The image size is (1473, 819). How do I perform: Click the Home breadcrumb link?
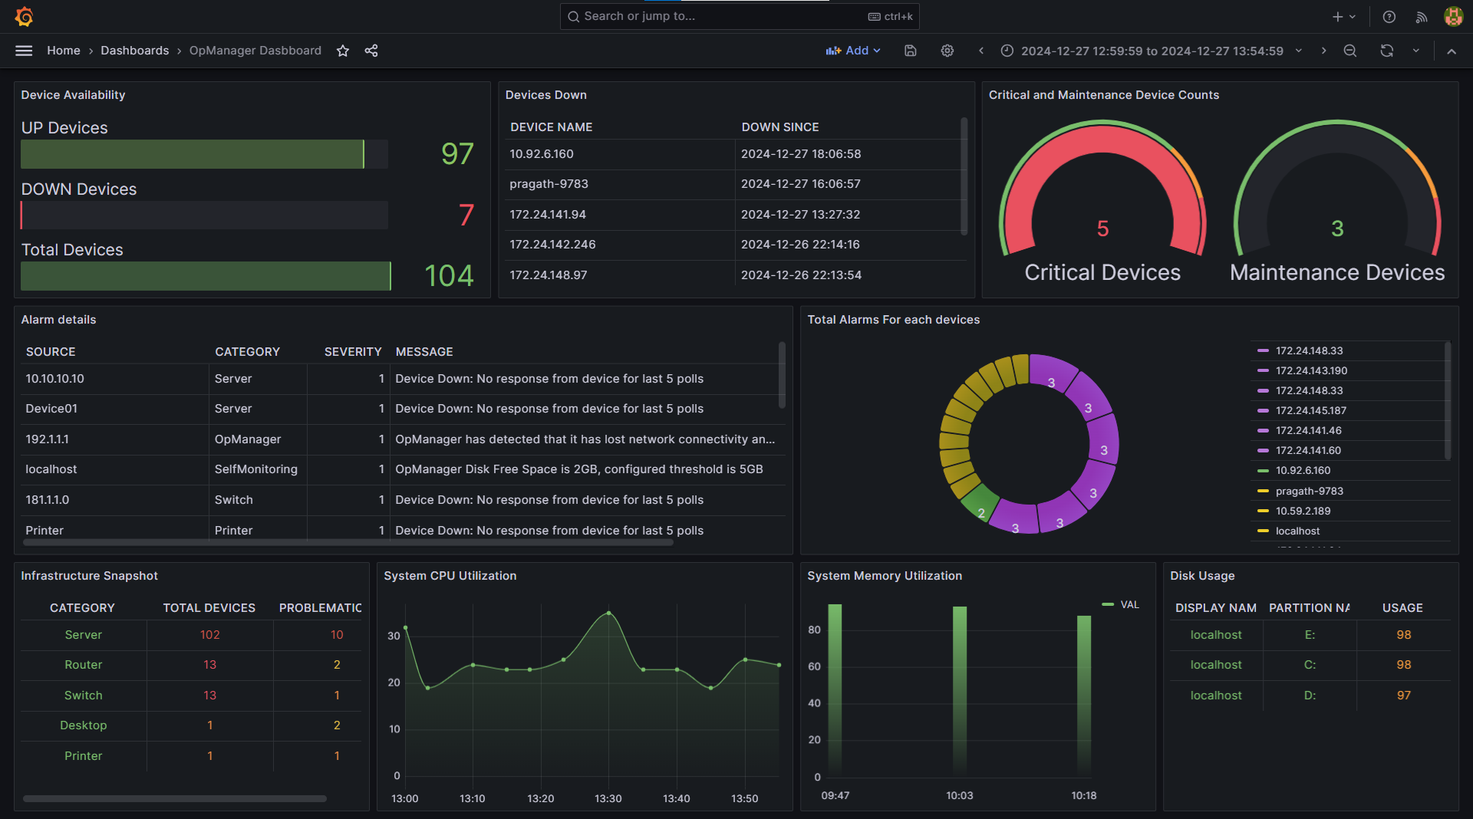tap(64, 51)
